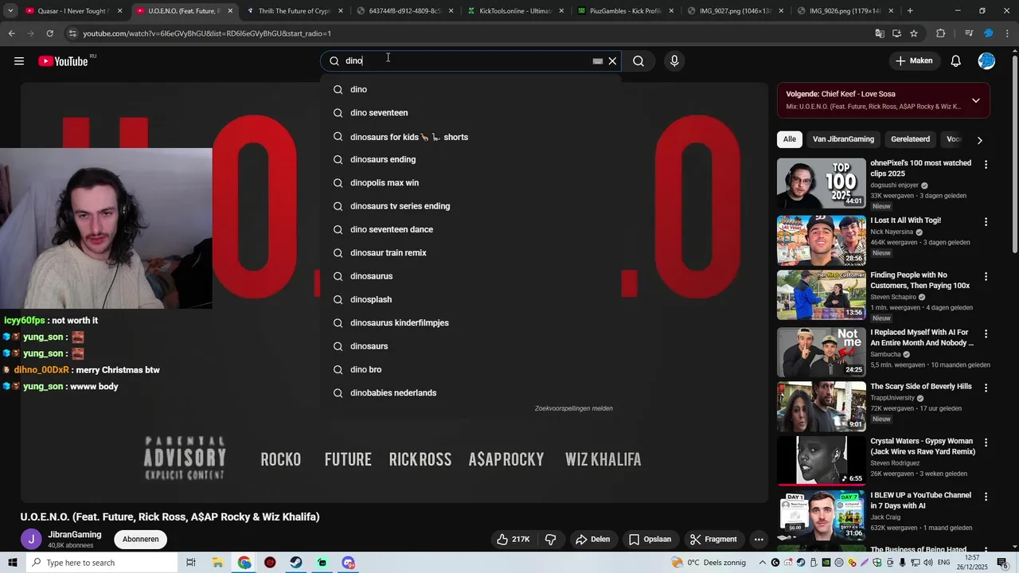Click Abonneren subscribe button
This screenshot has width=1019, height=573.
point(141,540)
